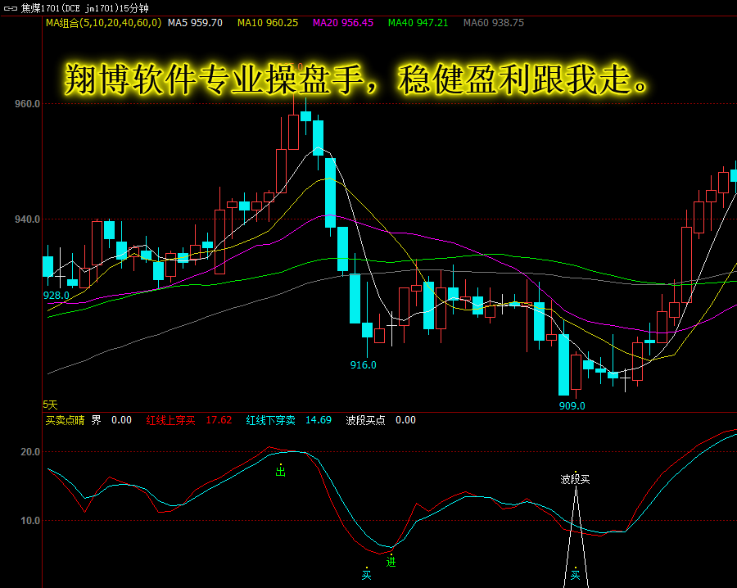Select the 波段买点 0.00 readout
The height and width of the screenshot is (588, 737).
pyautogui.click(x=381, y=420)
